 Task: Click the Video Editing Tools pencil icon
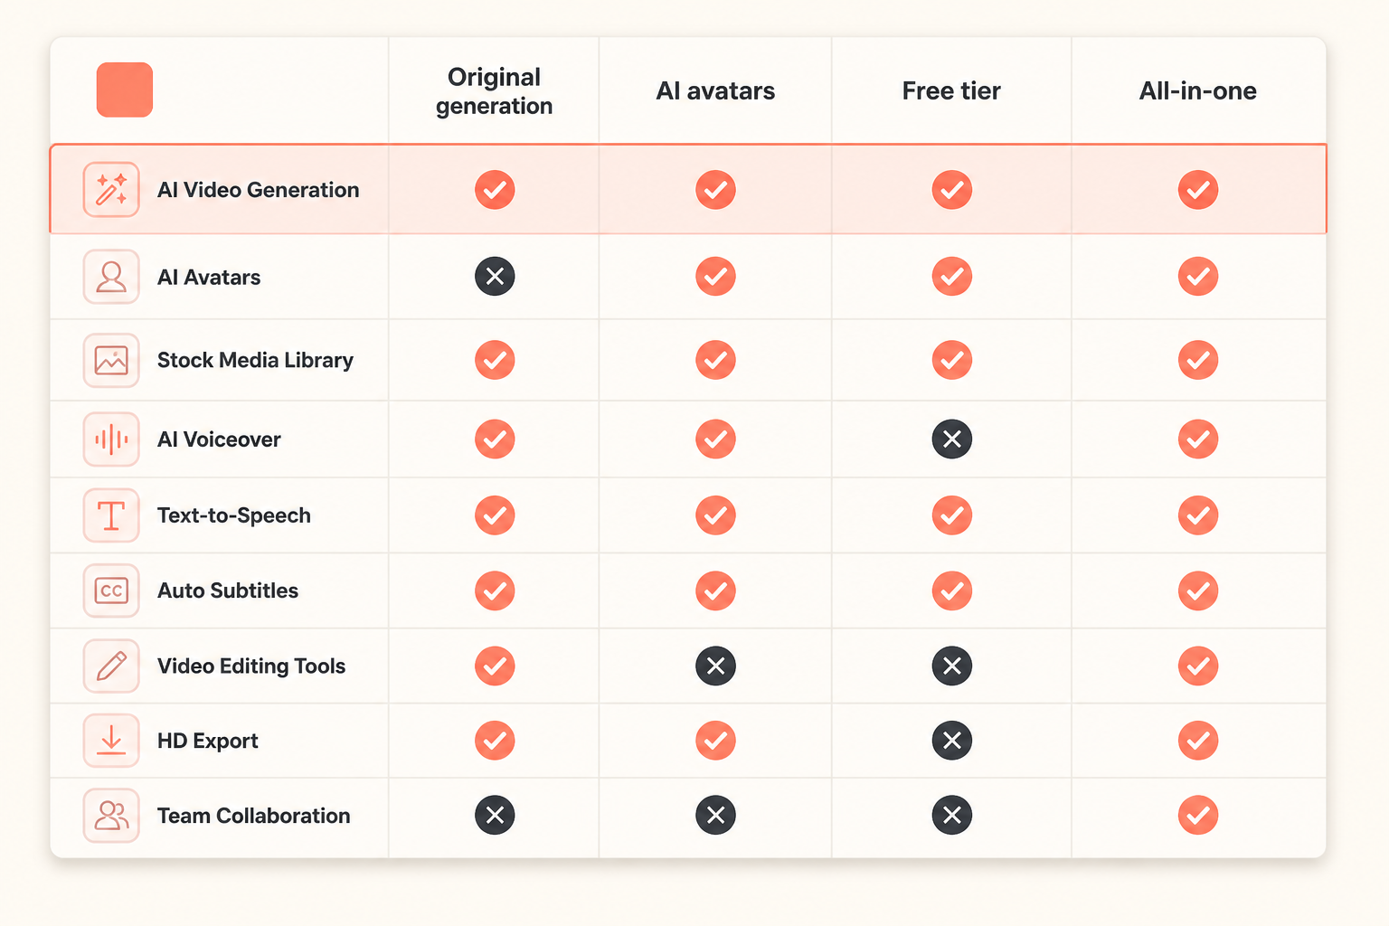(x=111, y=666)
